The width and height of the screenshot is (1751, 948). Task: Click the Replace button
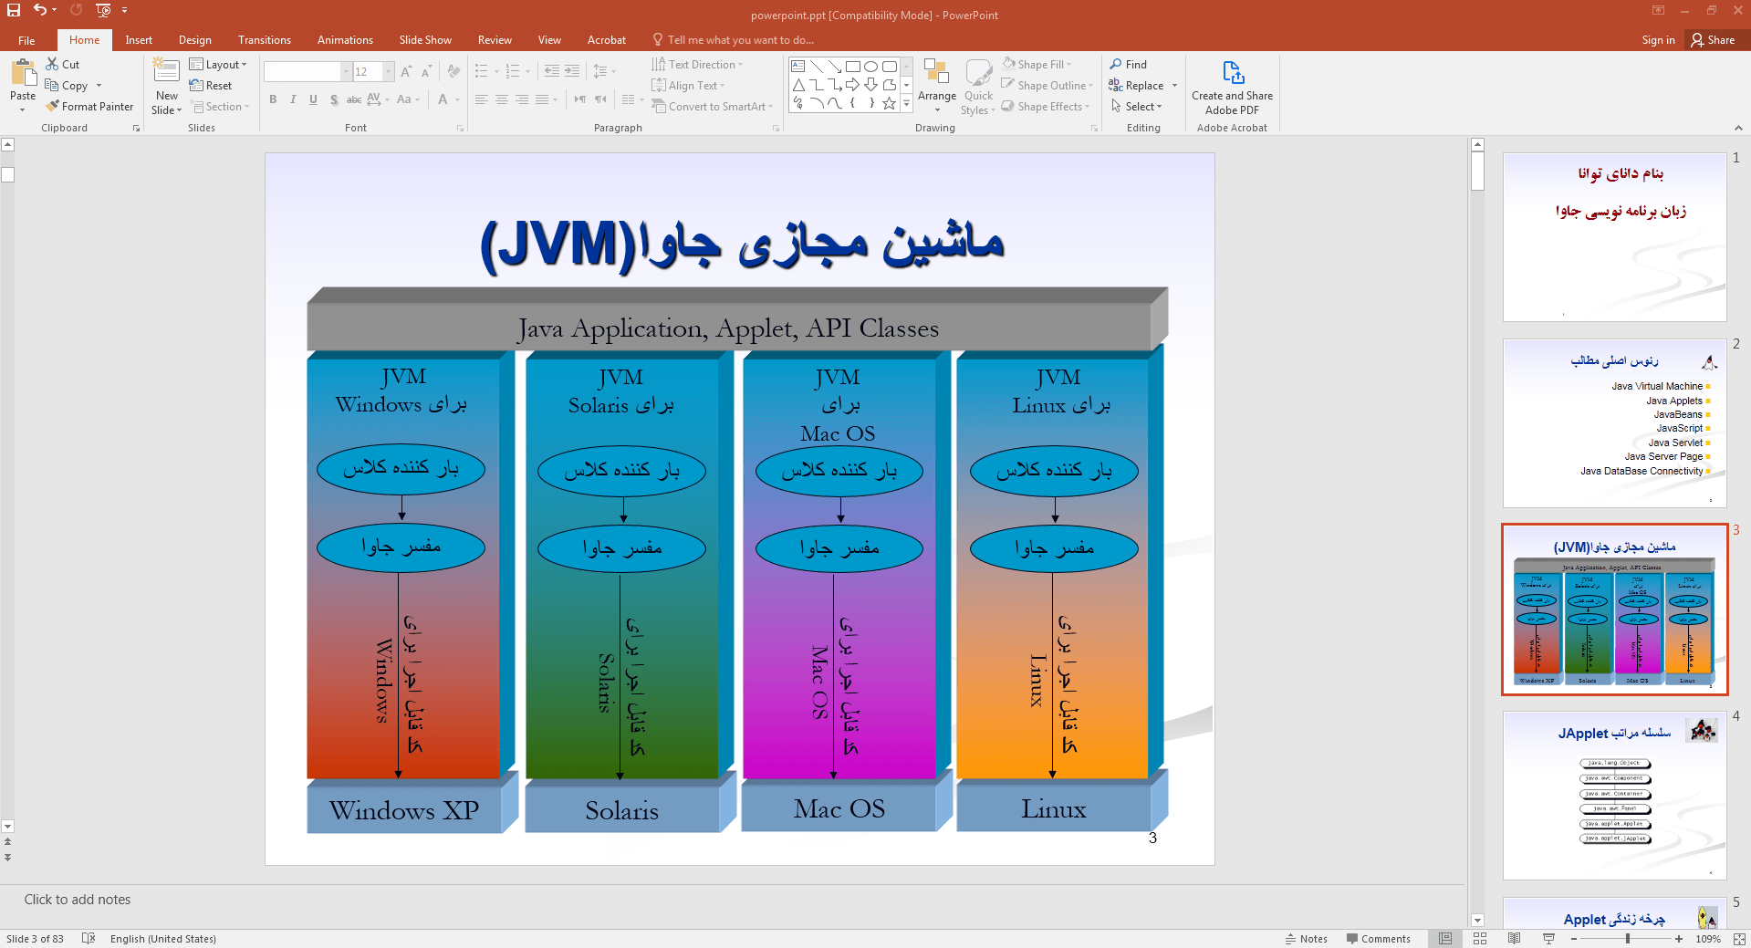pyautogui.click(x=1136, y=85)
